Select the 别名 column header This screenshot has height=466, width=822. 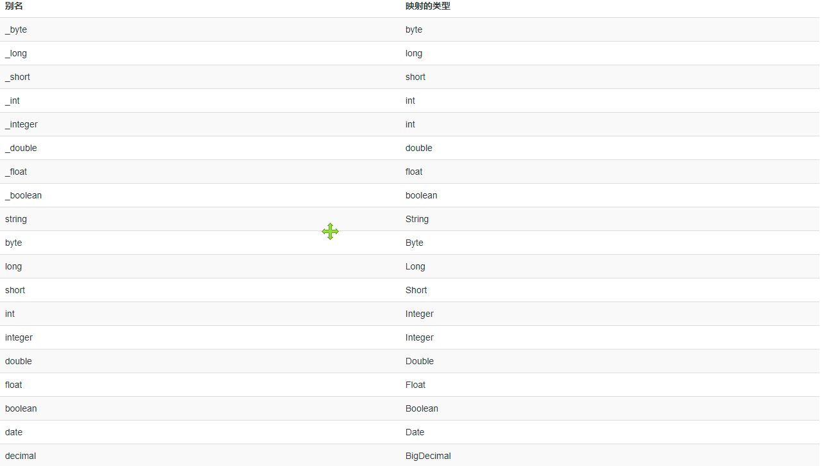click(14, 6)
